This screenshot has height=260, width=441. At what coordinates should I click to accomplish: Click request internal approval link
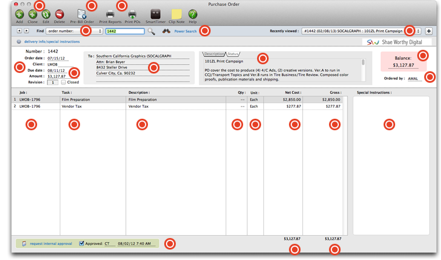coord(50,244)
